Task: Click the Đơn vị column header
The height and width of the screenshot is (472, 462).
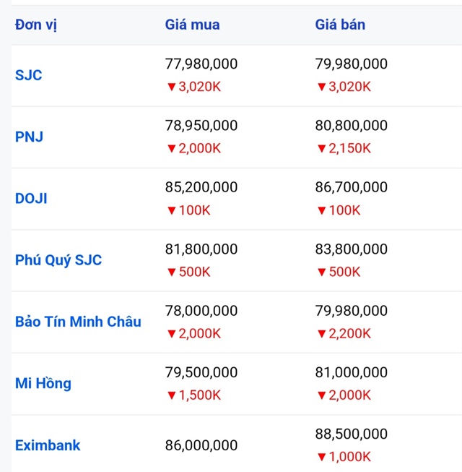Action: pos(36,25)
